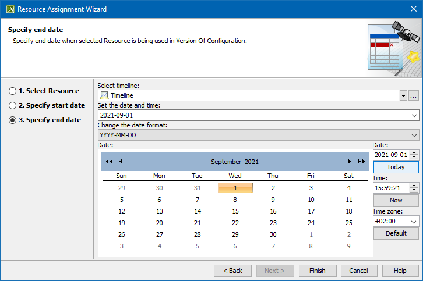
Task: Increment the date spinner value
Action: click(x=414, y=152)
